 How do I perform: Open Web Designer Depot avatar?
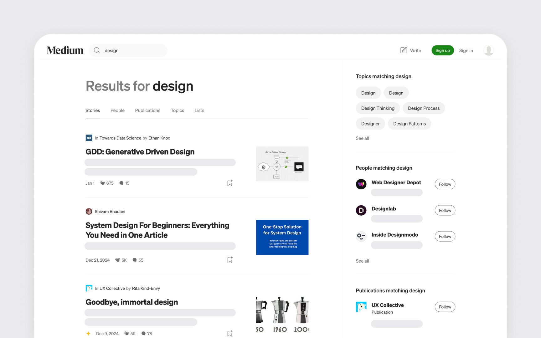click(x=361, y=184)
